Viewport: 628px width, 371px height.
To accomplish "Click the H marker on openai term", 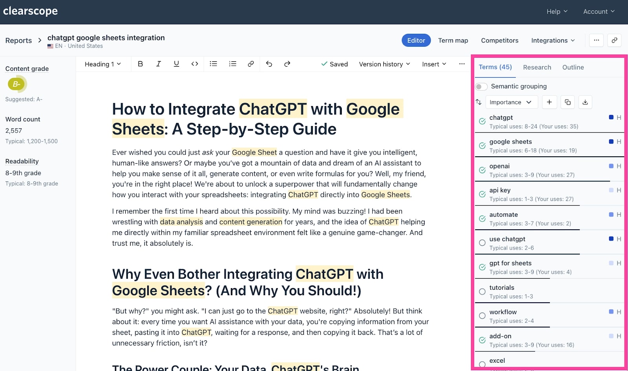I will pos(619,166).
